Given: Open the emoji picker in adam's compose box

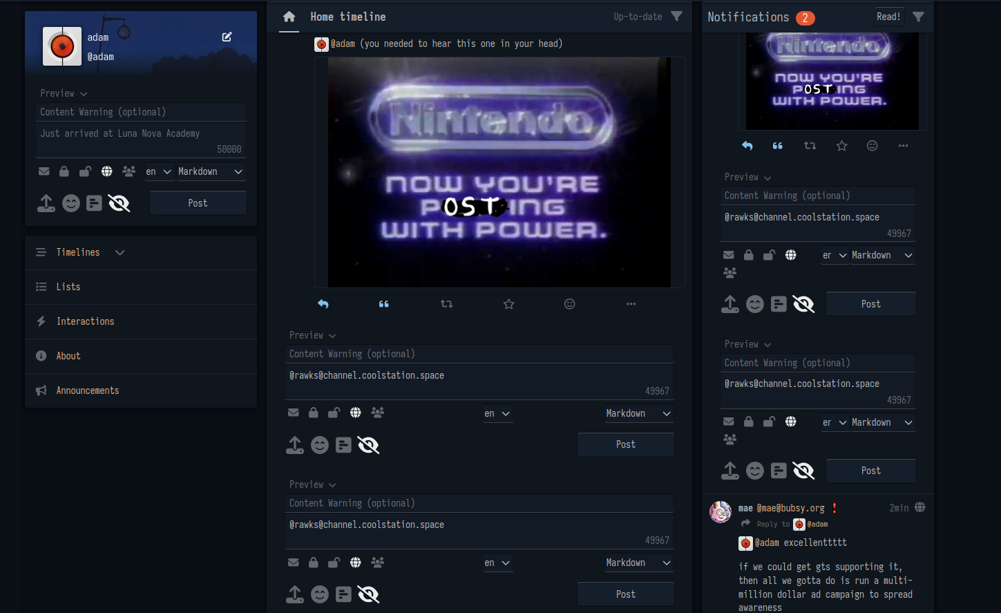Looking at the screenshot, I should [71, 203].
